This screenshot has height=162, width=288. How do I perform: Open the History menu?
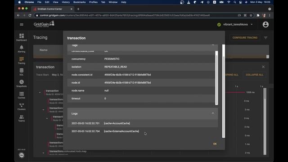click(x=66, y=2)
